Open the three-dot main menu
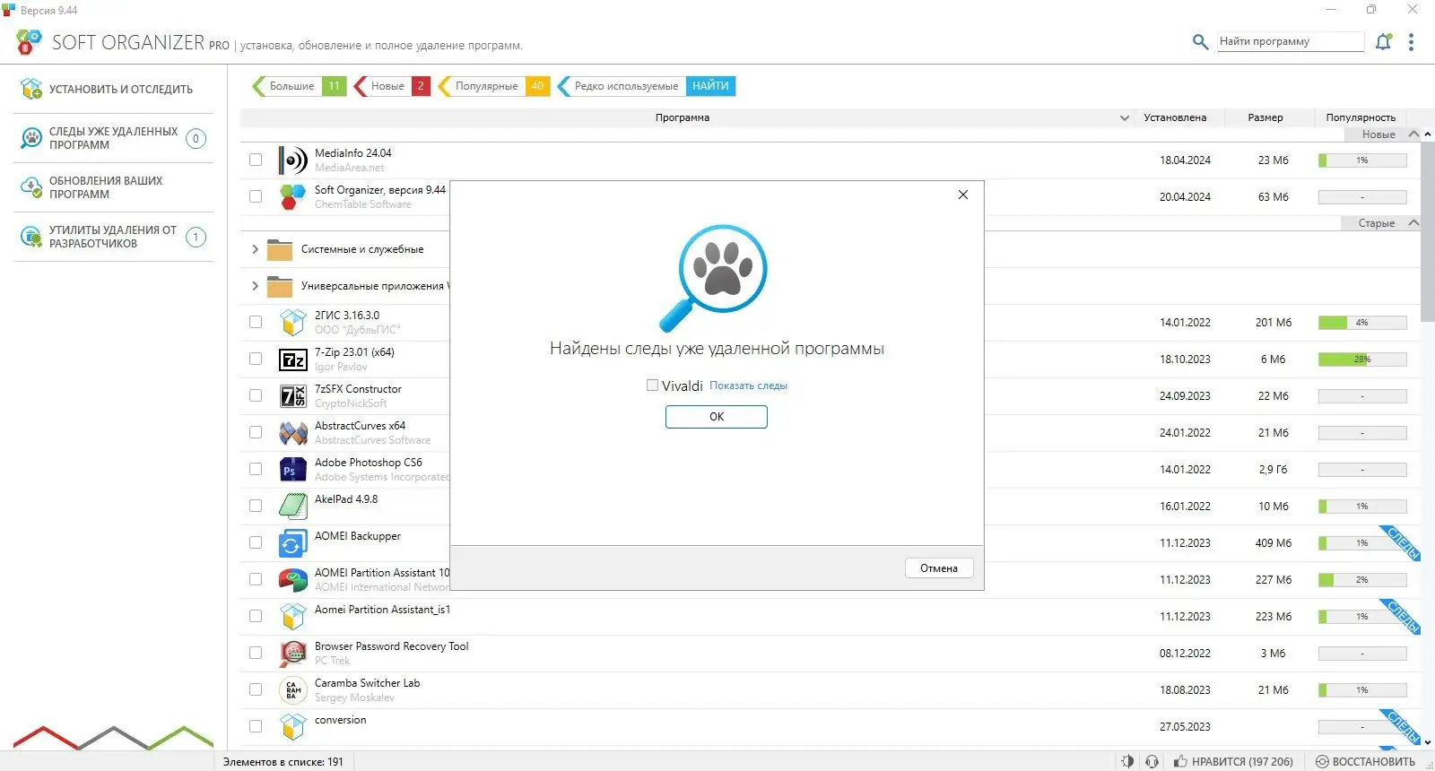1435x771 pixels. (1412, 42)
